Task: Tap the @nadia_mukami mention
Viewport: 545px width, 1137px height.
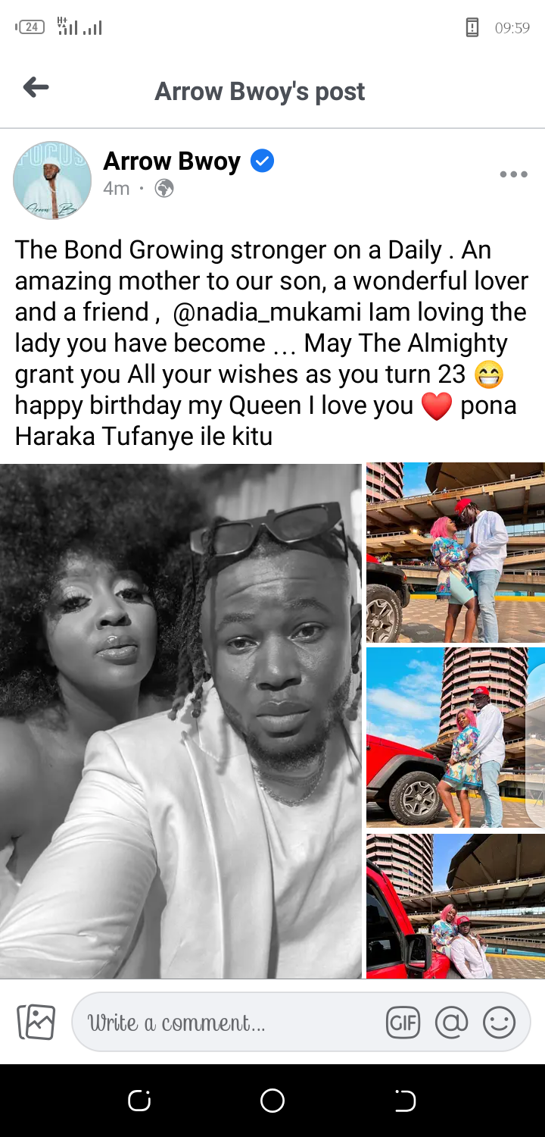Action: point(267,312)
